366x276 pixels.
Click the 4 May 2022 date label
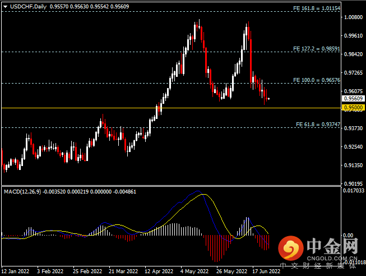click(x=194, y=272)
